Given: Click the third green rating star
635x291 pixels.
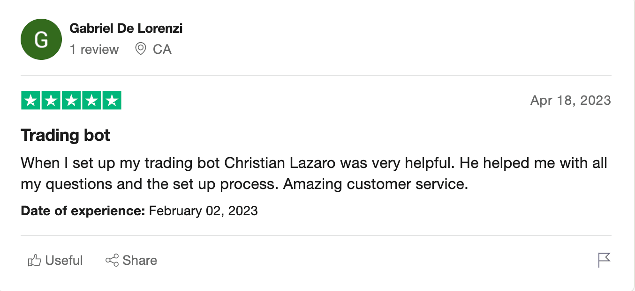Looking at the screenshot, I should [71, 100].
